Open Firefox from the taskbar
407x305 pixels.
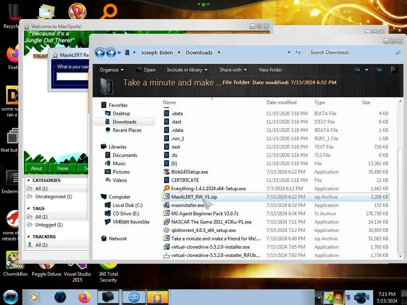pos(84,297)
